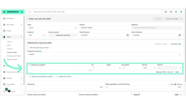The width and height of the screenshot is (186, 104).
Task: Expand the Comptabilité menu
Action: pos(21,84)
